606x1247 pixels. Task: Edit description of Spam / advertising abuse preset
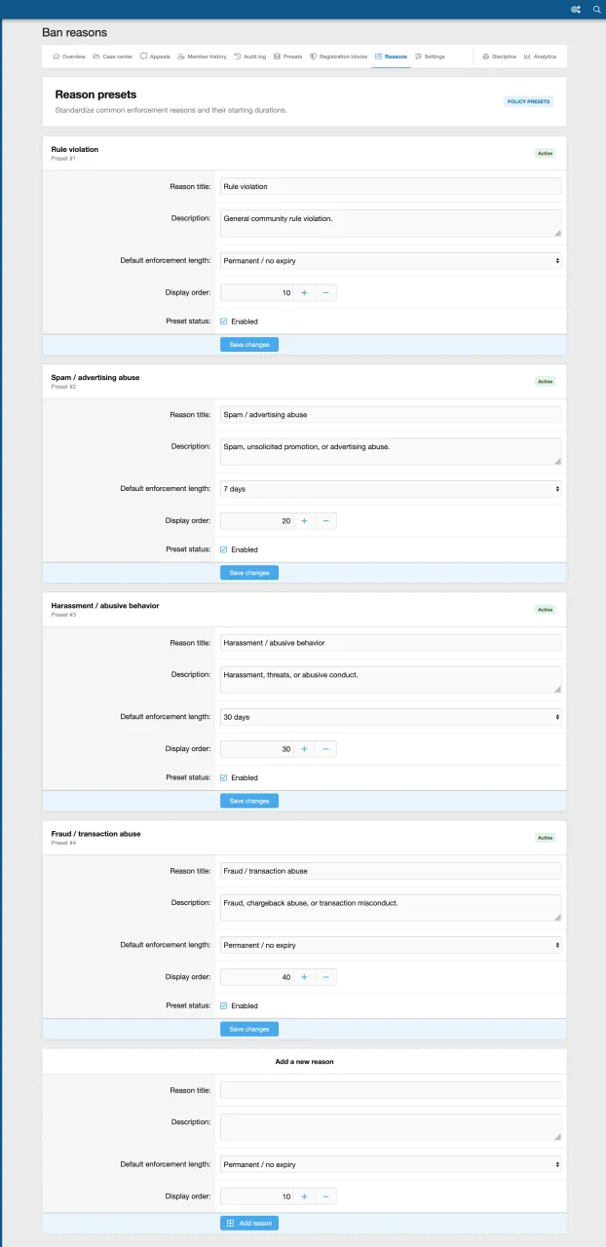(x=391, y=451)
